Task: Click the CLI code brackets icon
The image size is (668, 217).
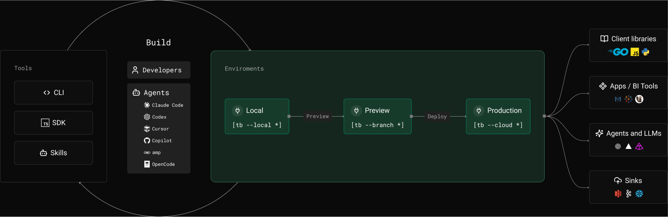Action: click(x=47, y=93)
